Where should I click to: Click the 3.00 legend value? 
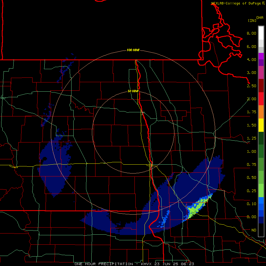(x=252, y=73)
